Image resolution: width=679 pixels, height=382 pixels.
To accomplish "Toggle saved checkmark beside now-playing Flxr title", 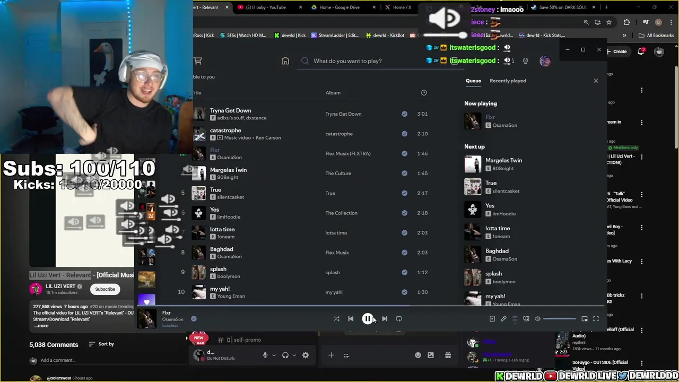I will [x=194, y=319].
